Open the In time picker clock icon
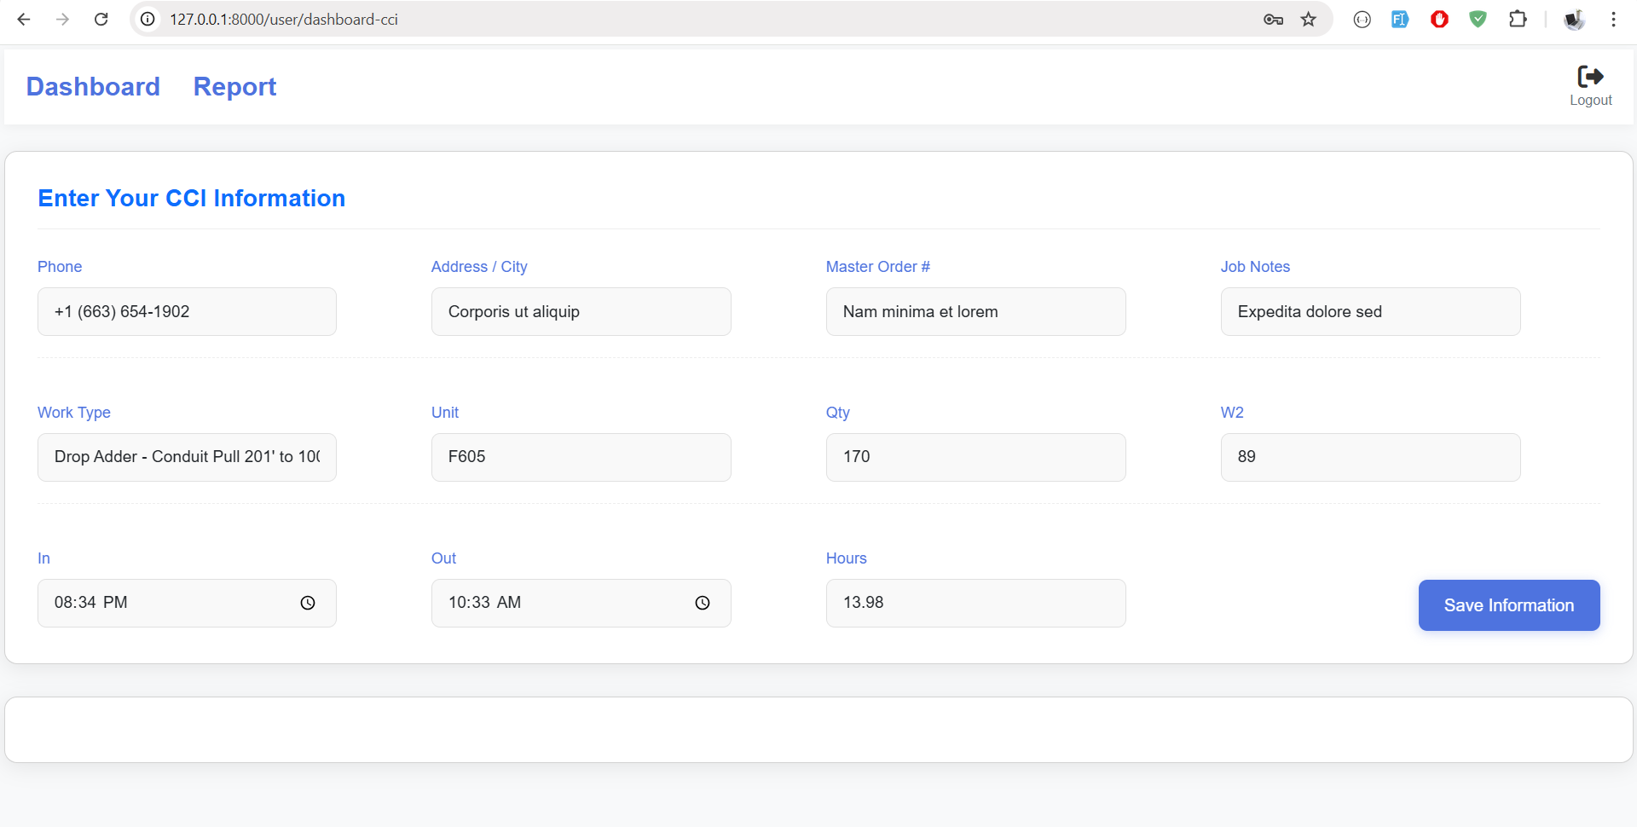The image size is (1637, 827). 308,603
